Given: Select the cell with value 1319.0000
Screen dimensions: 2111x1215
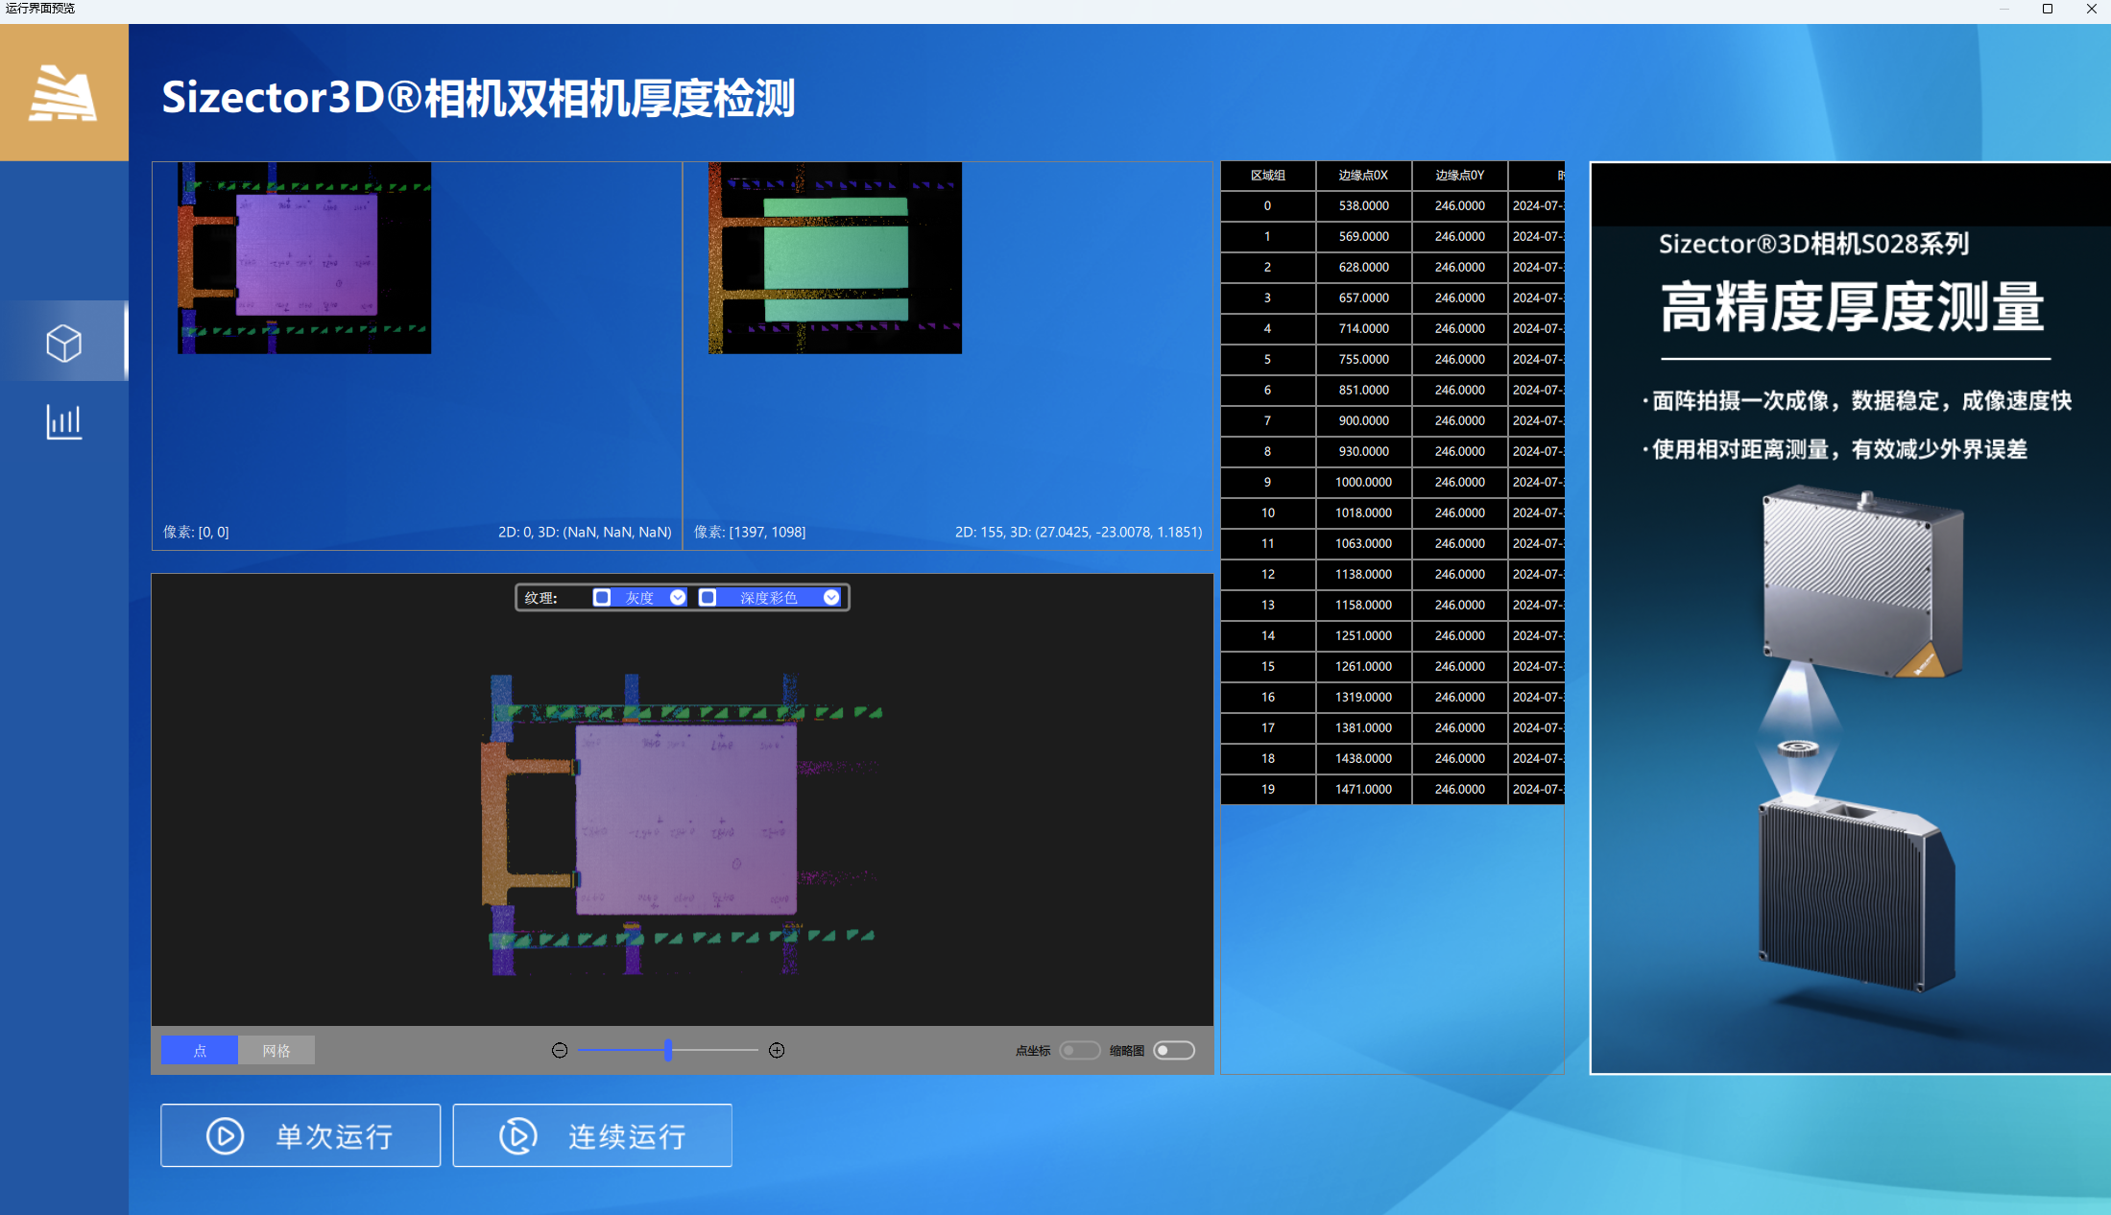Looking at the screenshot, I should point(1363,698).
